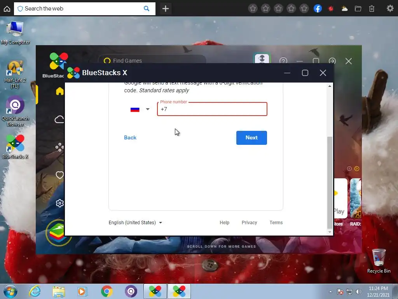Image resolution: width=398 pixels, height=299 pixels.
Task: Open the Help link
Action: (224, 222)
